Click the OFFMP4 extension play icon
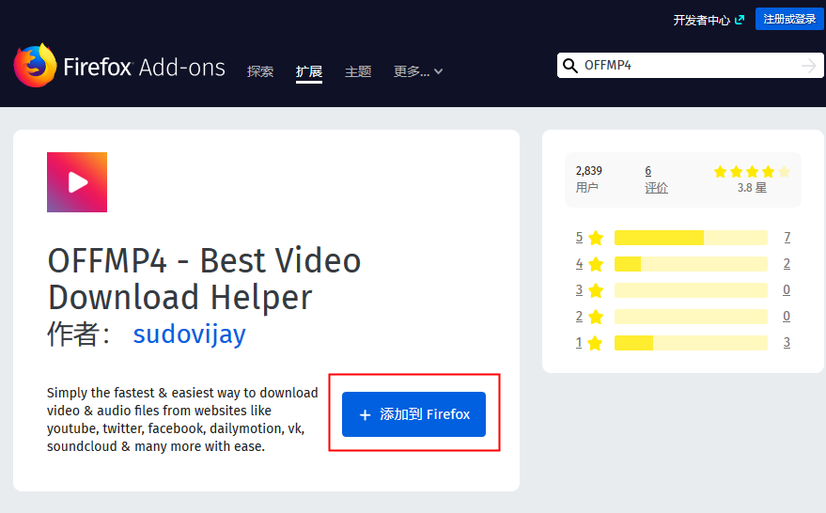 [77, 182]
